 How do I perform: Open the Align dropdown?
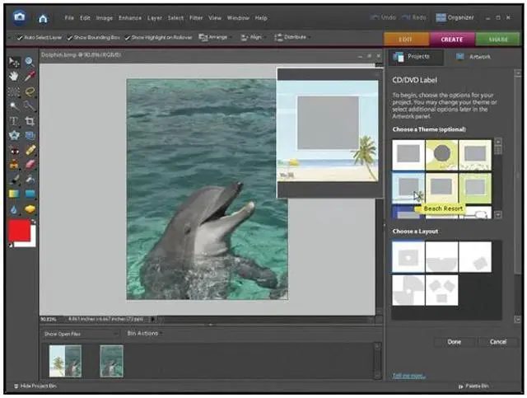pyautogui.click(x=253, y=37)
